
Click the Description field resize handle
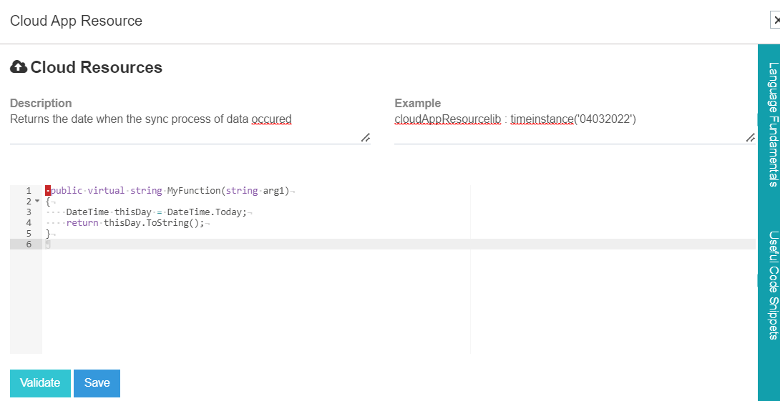click(x=365, y=138)
